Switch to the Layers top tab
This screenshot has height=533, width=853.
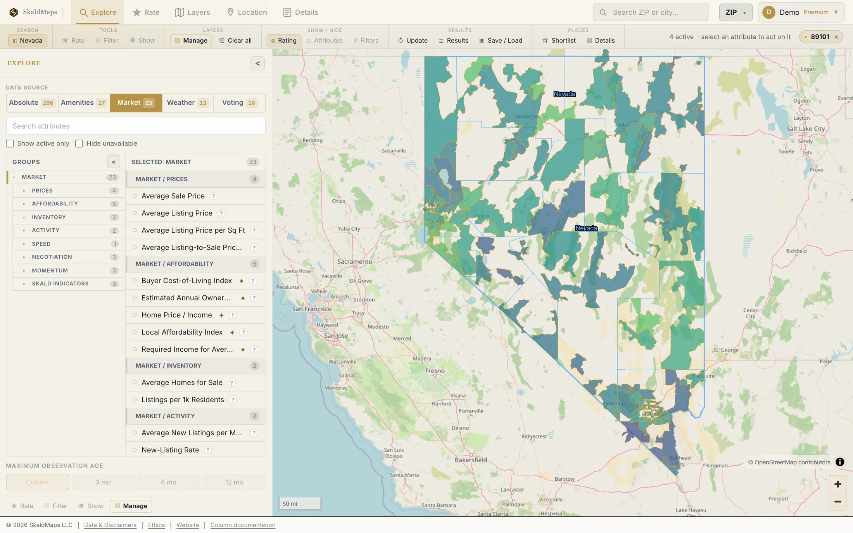[192, 12]
